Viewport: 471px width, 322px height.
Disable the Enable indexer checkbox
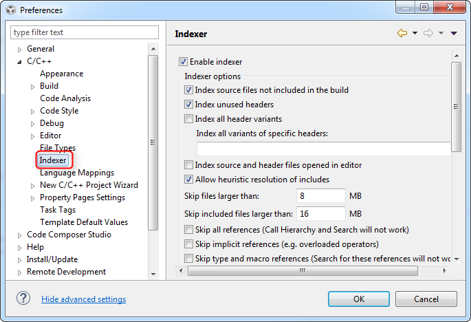click(x=183, y=62)
